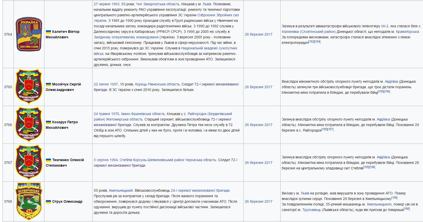Follow the Чоп link
This screenshot has height=222, width=423.
tap(139, 4)
